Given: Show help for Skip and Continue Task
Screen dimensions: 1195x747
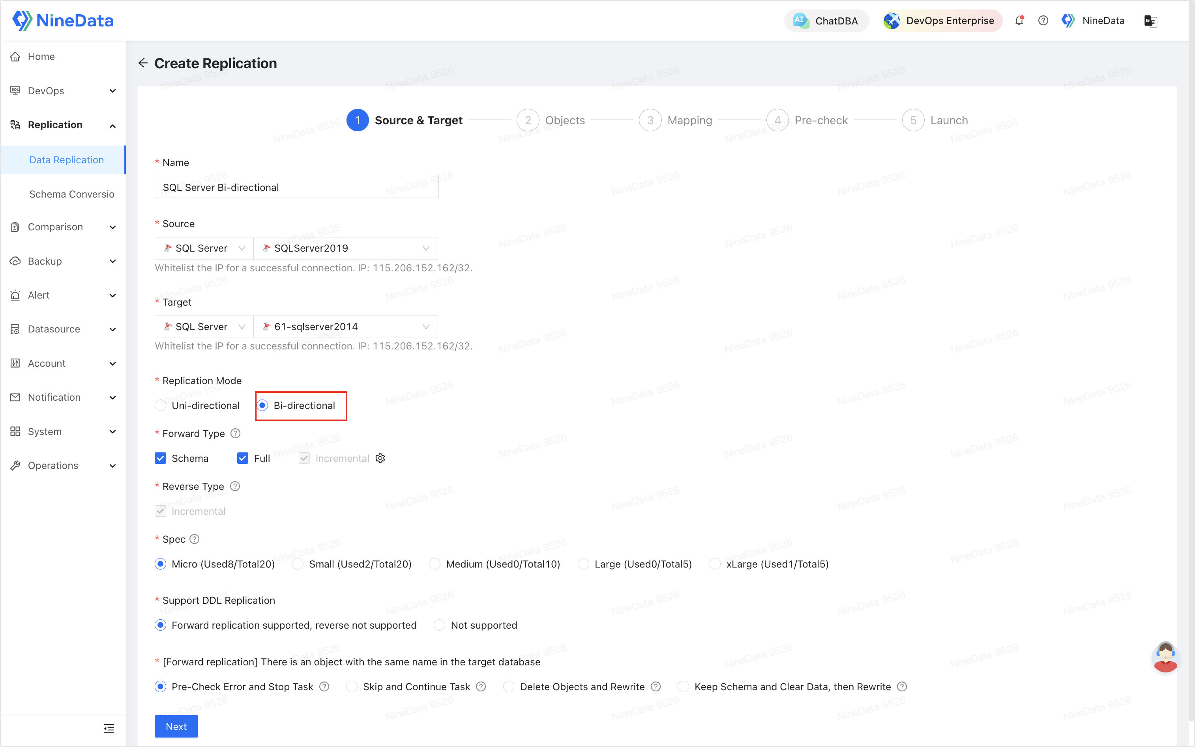Looking at the screenshot, I should 481,687.
